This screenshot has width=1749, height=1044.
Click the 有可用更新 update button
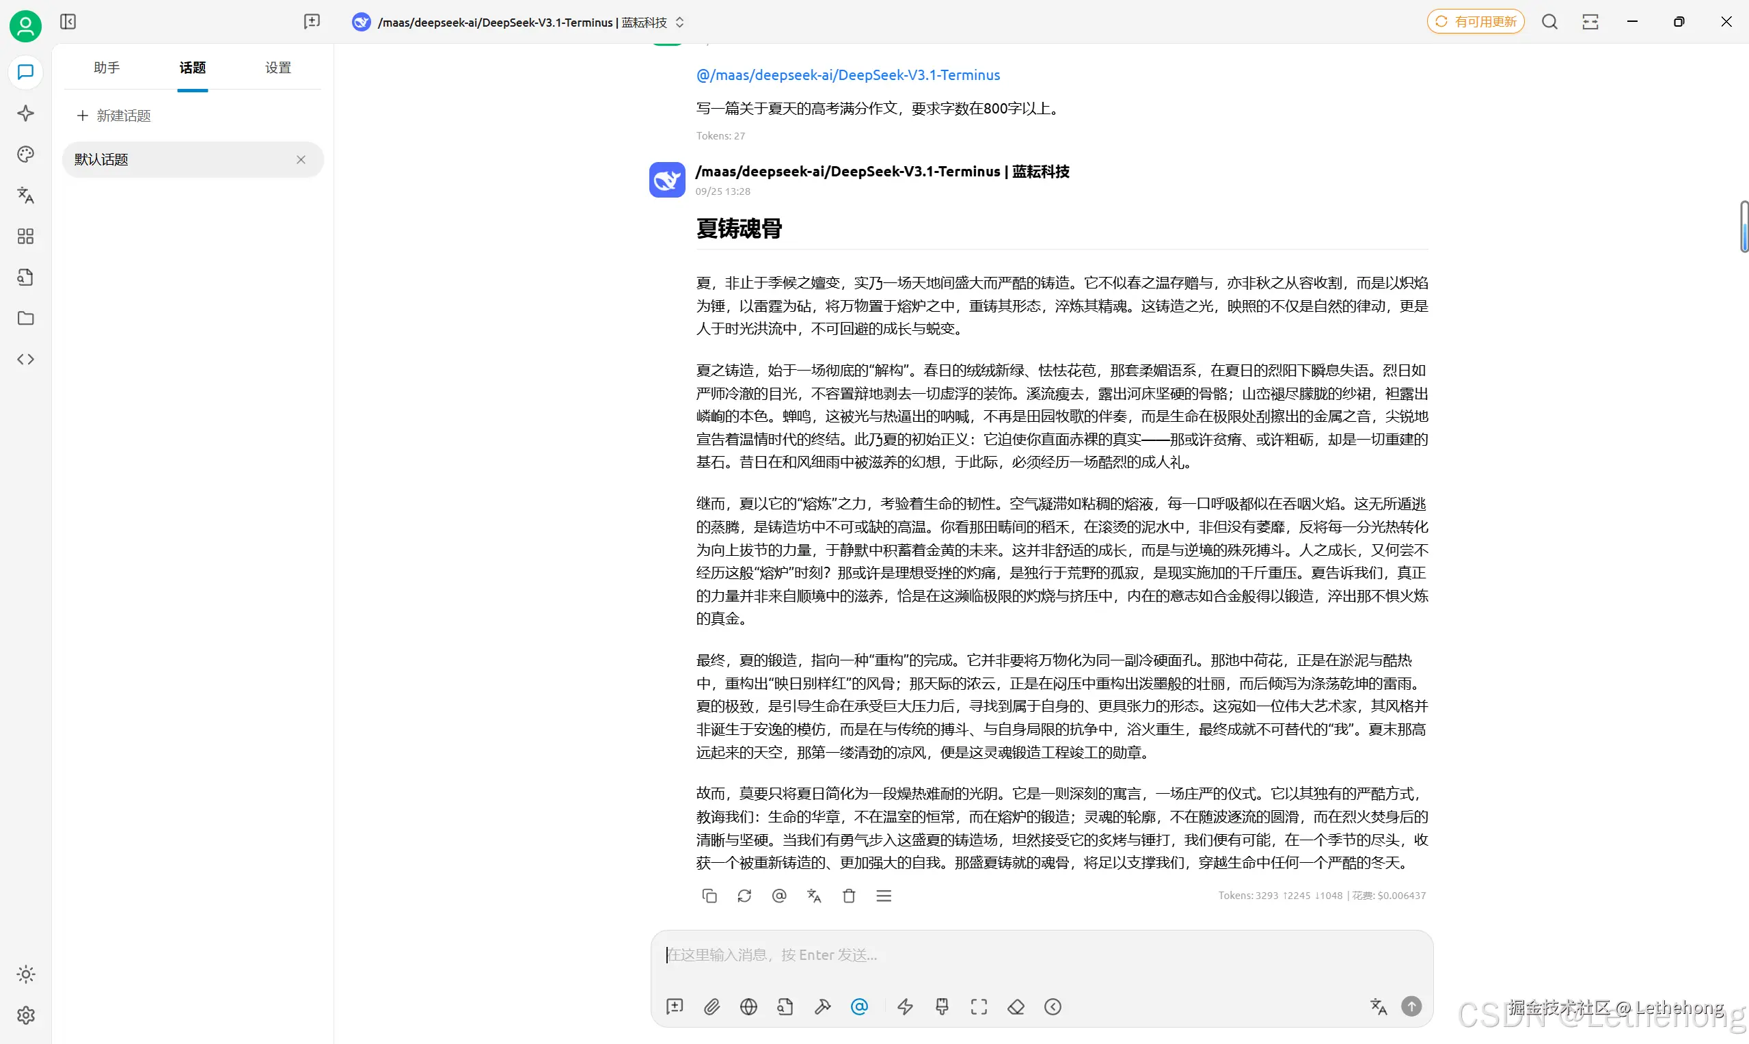pos(1475,21)
